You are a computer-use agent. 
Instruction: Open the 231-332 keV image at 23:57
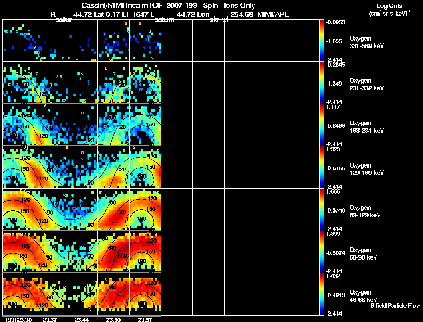tap(145, 82)
